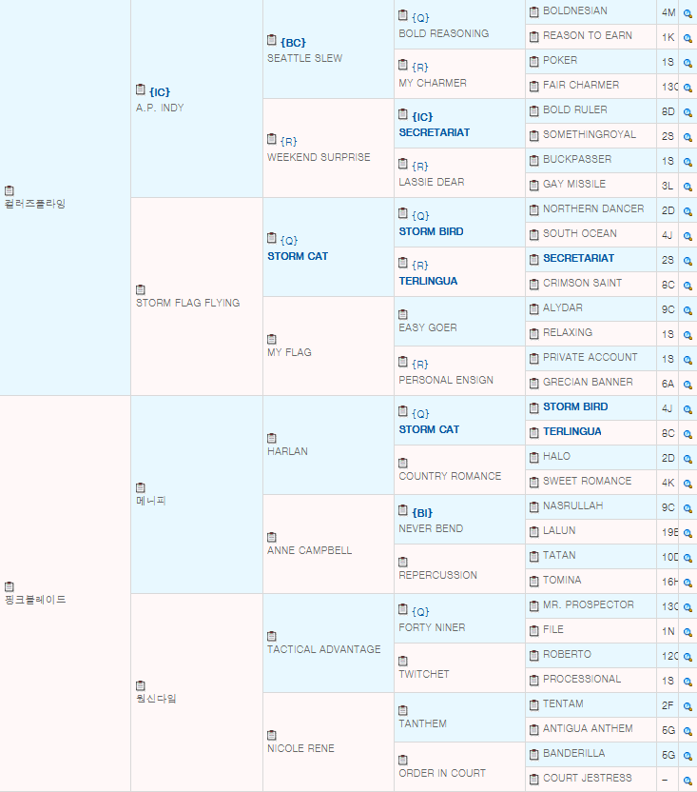Select the FORTY NINER entry
The width and height of the screenshot is (697, 792).
pos(432,627)
